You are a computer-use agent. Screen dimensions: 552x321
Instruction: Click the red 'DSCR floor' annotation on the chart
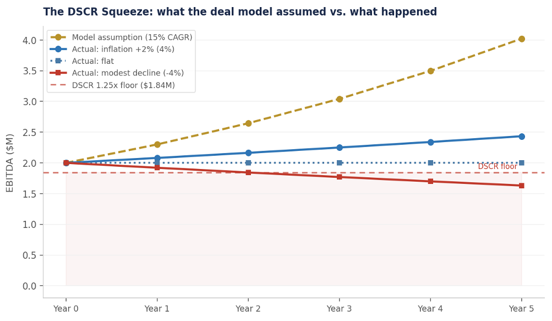click(497, 167)
